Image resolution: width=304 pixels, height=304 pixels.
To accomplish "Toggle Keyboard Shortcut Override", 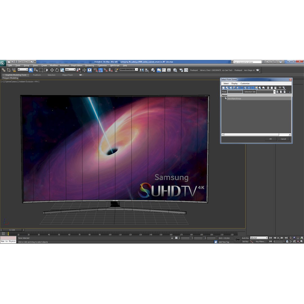I will (x=90, y=70).
